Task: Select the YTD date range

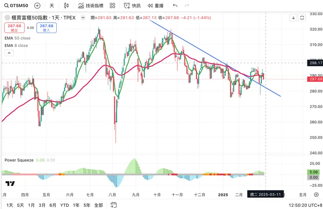Action: tap(65, 205)
